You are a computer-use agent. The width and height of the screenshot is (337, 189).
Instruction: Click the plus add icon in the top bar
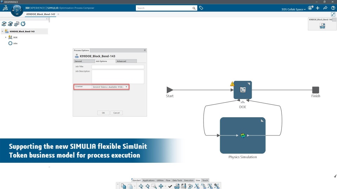[318, 8]
